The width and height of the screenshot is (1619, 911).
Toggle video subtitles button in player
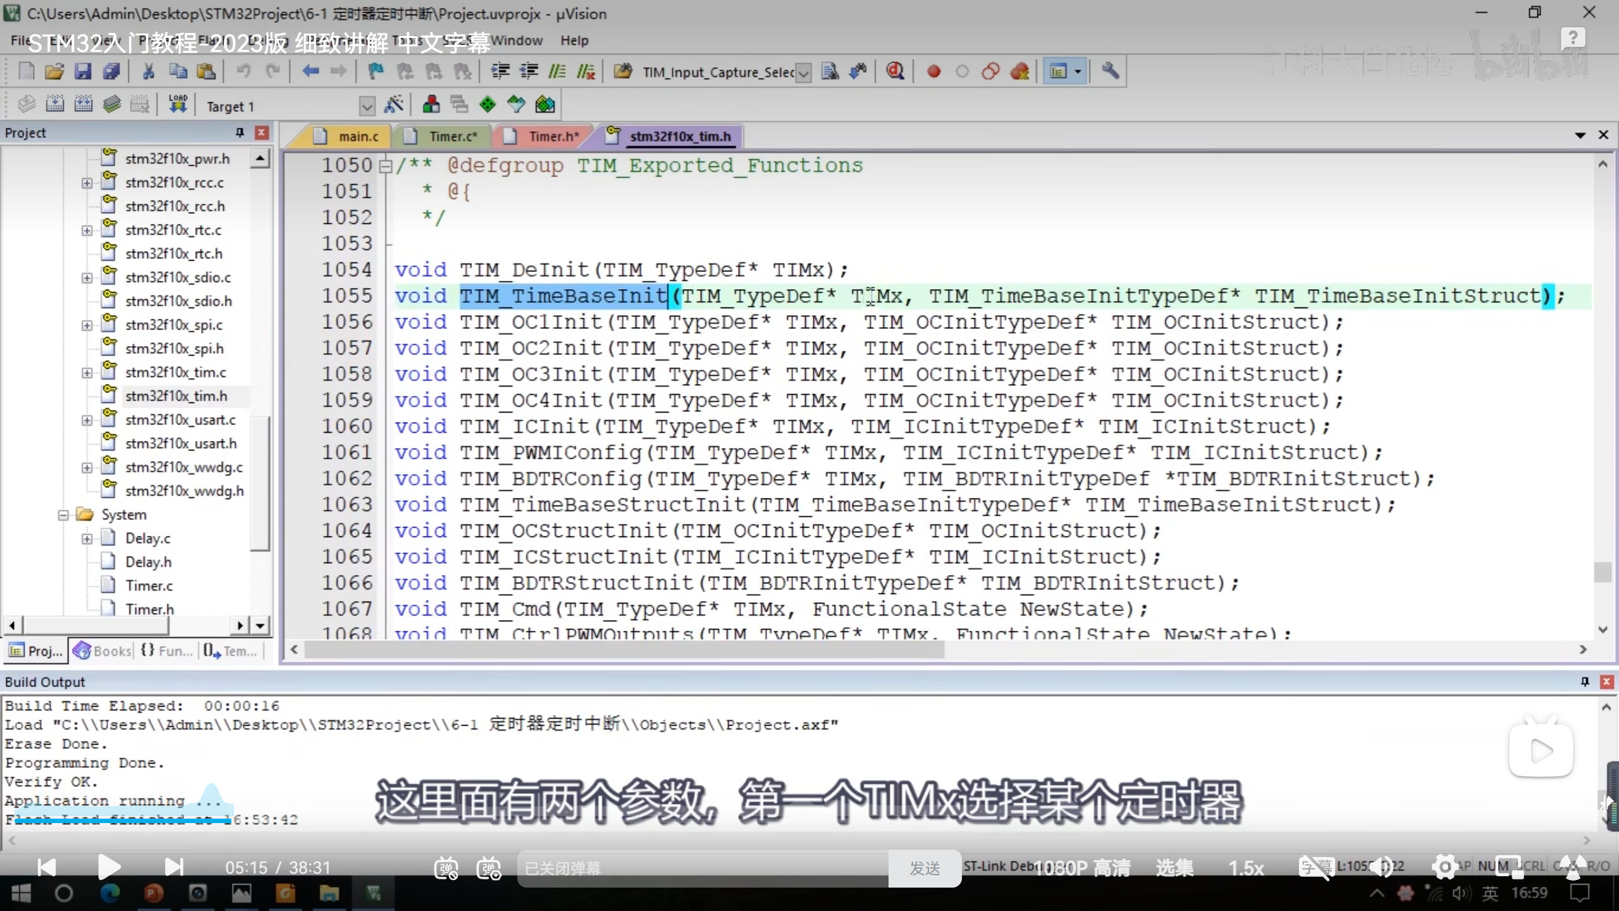pos(1315,867)
